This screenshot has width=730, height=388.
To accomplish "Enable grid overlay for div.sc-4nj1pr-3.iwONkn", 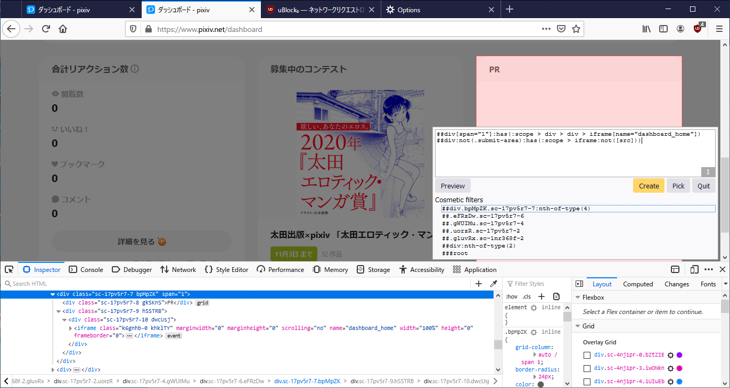I will (x=587, y=368).
